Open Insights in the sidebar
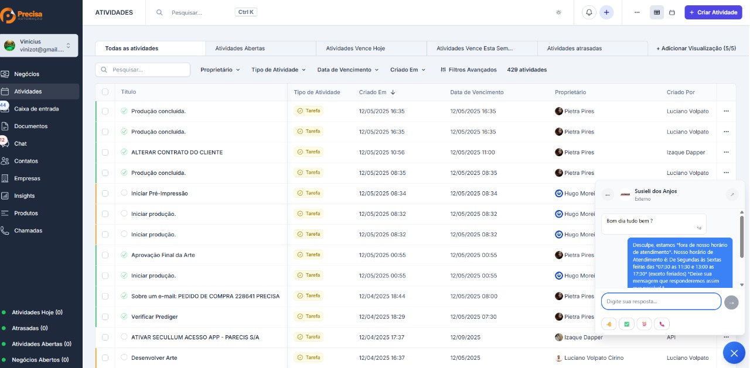This screenshot has height=368, width=750. [25, 196]
